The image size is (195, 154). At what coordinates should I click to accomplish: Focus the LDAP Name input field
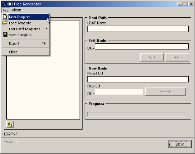(x=138, y=29)
